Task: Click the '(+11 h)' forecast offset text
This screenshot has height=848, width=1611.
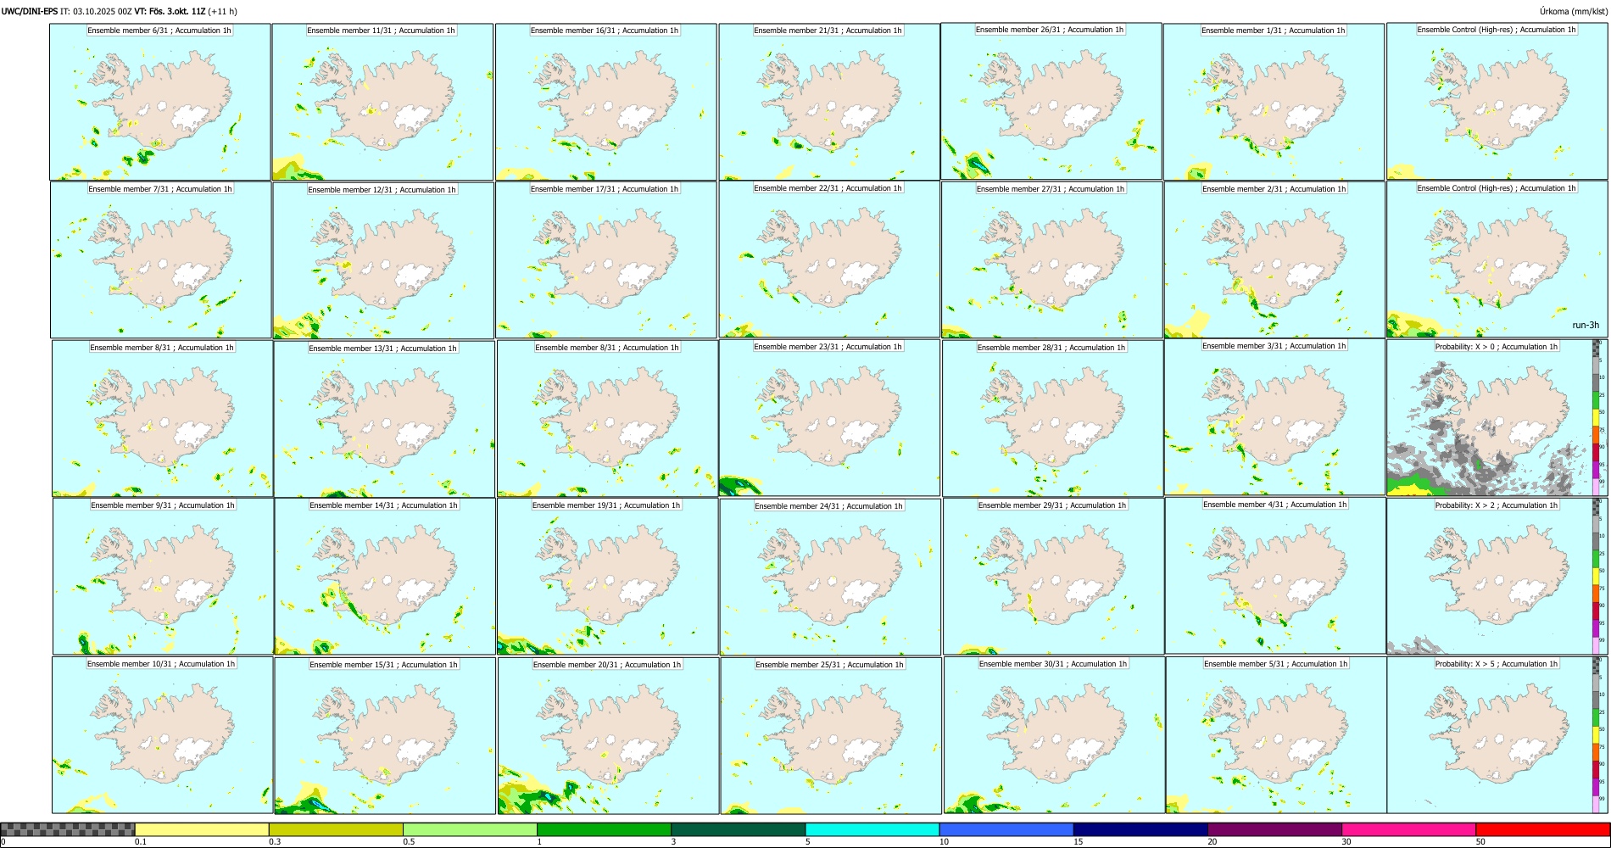Action: tap(223, 12)
